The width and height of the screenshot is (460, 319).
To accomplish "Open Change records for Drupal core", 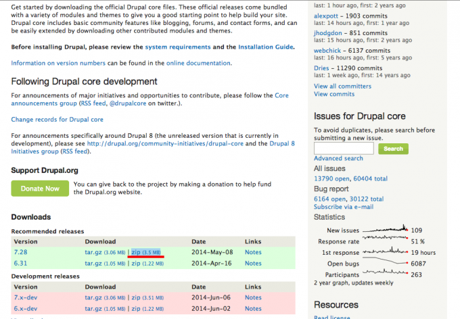I will pyautogui.click(x=57, y=120).
